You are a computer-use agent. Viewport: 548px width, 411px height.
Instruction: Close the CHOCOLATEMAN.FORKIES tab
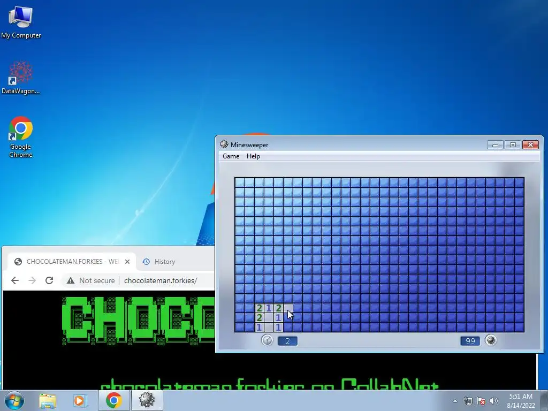pyautogui.click(x=127, y=261)
